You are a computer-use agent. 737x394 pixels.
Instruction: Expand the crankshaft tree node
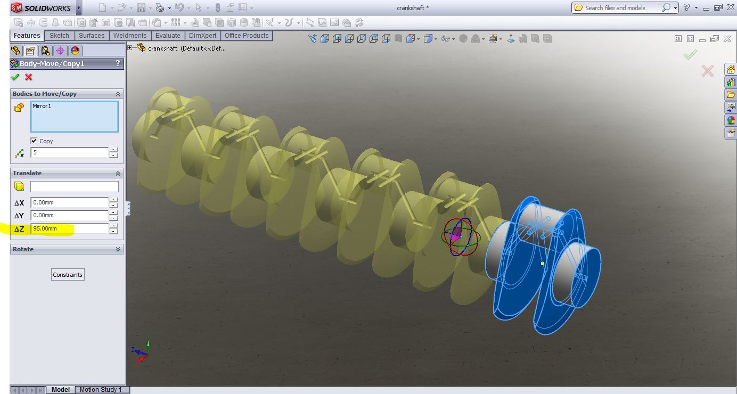tap(129, 47)
